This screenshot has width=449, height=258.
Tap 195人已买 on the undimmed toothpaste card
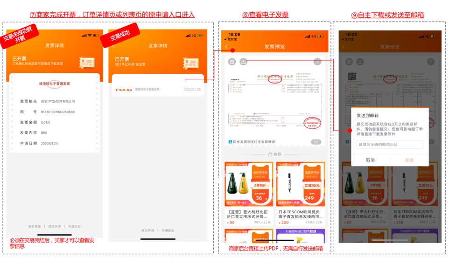click(x=262, y=223)
